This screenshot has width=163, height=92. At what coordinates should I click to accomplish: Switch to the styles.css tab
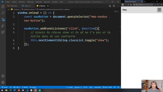click(26, 6)
